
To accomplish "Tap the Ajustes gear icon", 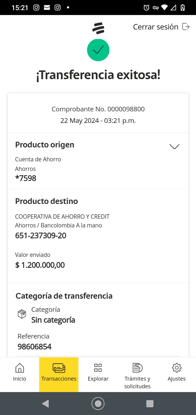I will 177,368.
